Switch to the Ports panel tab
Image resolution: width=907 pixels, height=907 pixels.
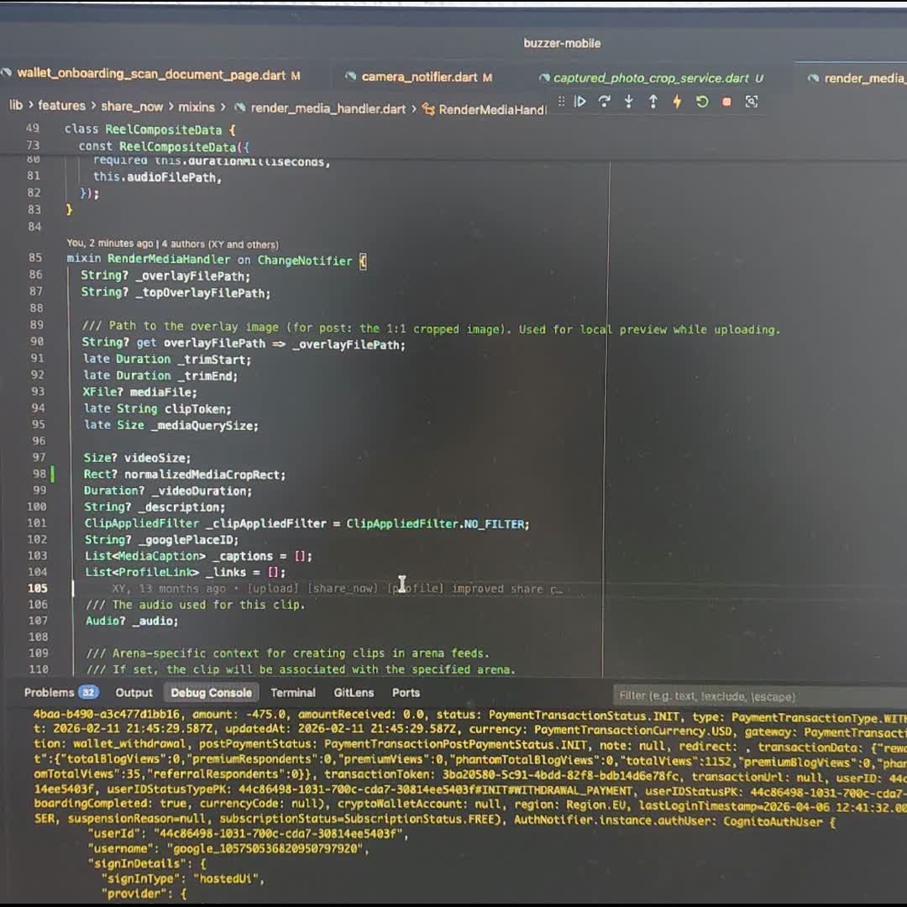[406, 692]
